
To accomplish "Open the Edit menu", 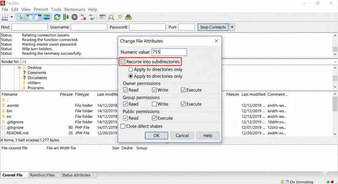I will point(15,10).
